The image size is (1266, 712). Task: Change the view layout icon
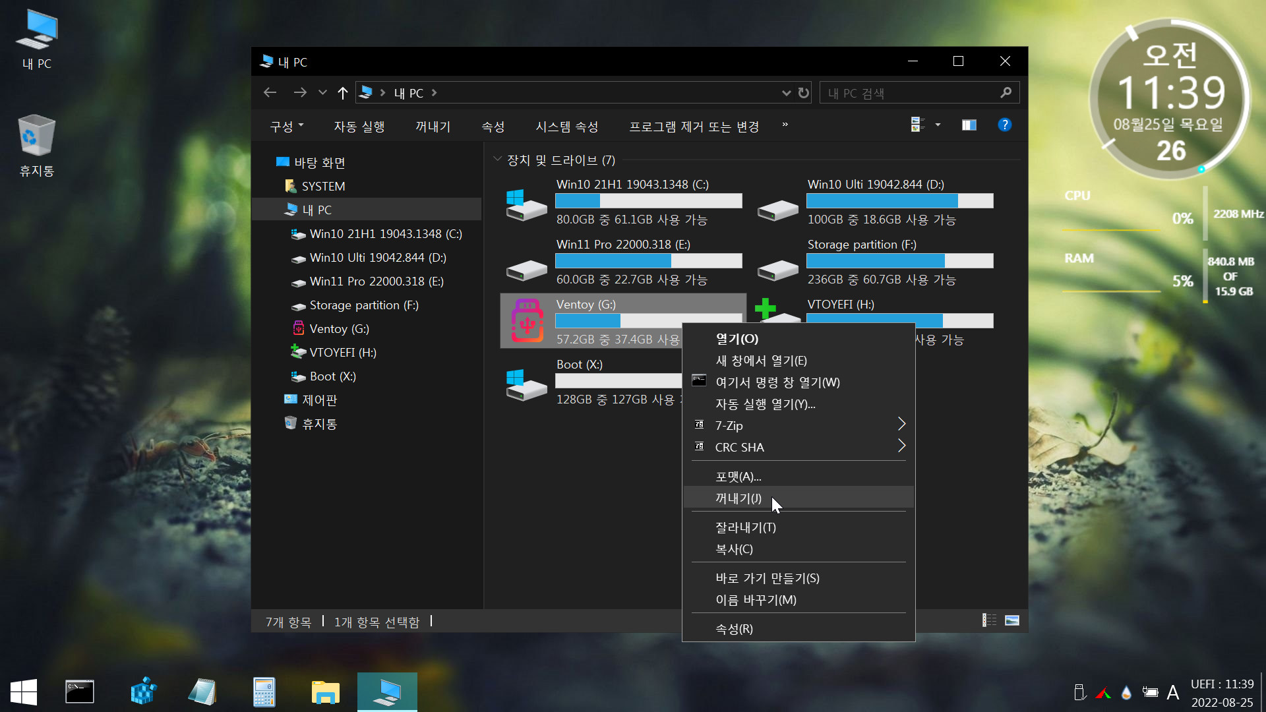[x=917, y=125]
